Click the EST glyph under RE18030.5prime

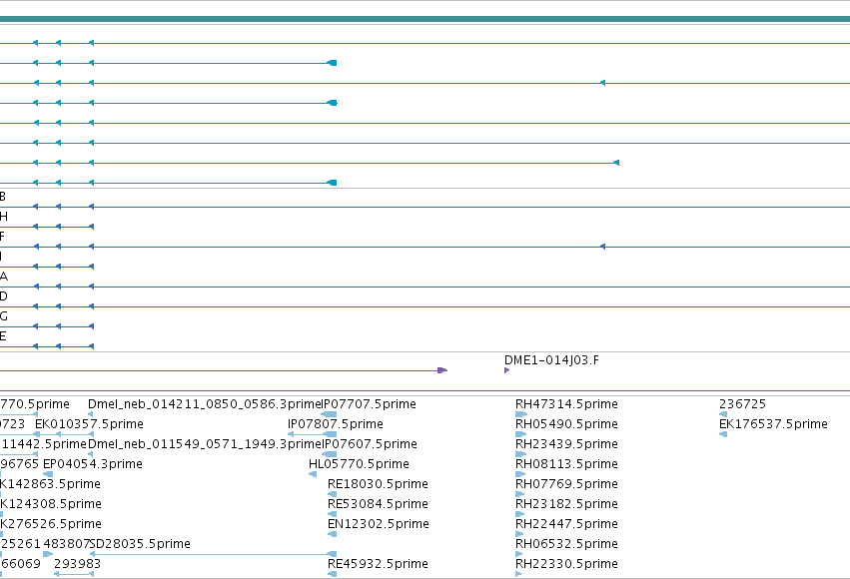(333, 494)
